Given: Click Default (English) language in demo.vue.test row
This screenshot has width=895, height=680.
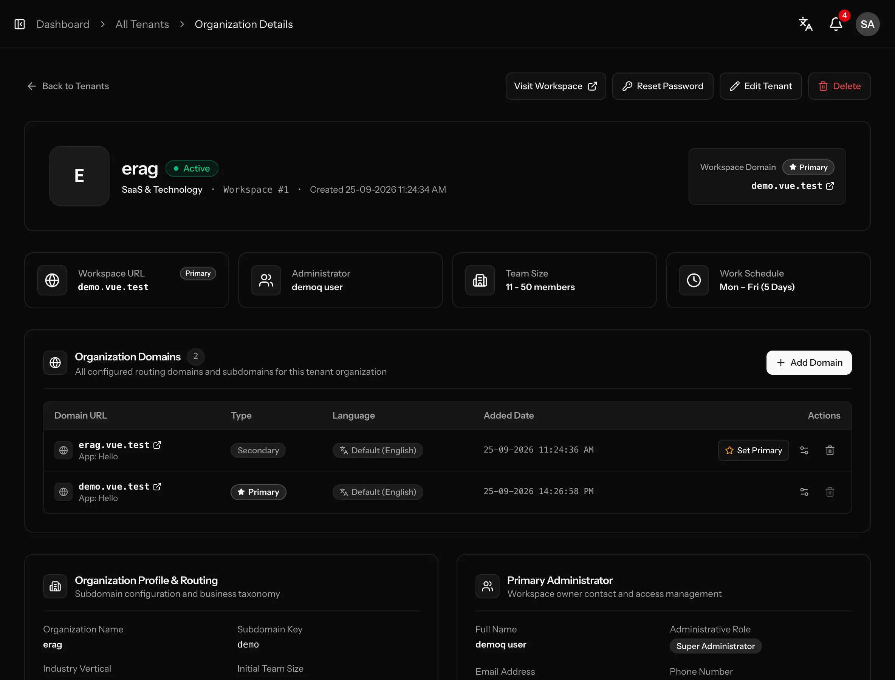Looking at the screenshot, I should coord(378,492).
